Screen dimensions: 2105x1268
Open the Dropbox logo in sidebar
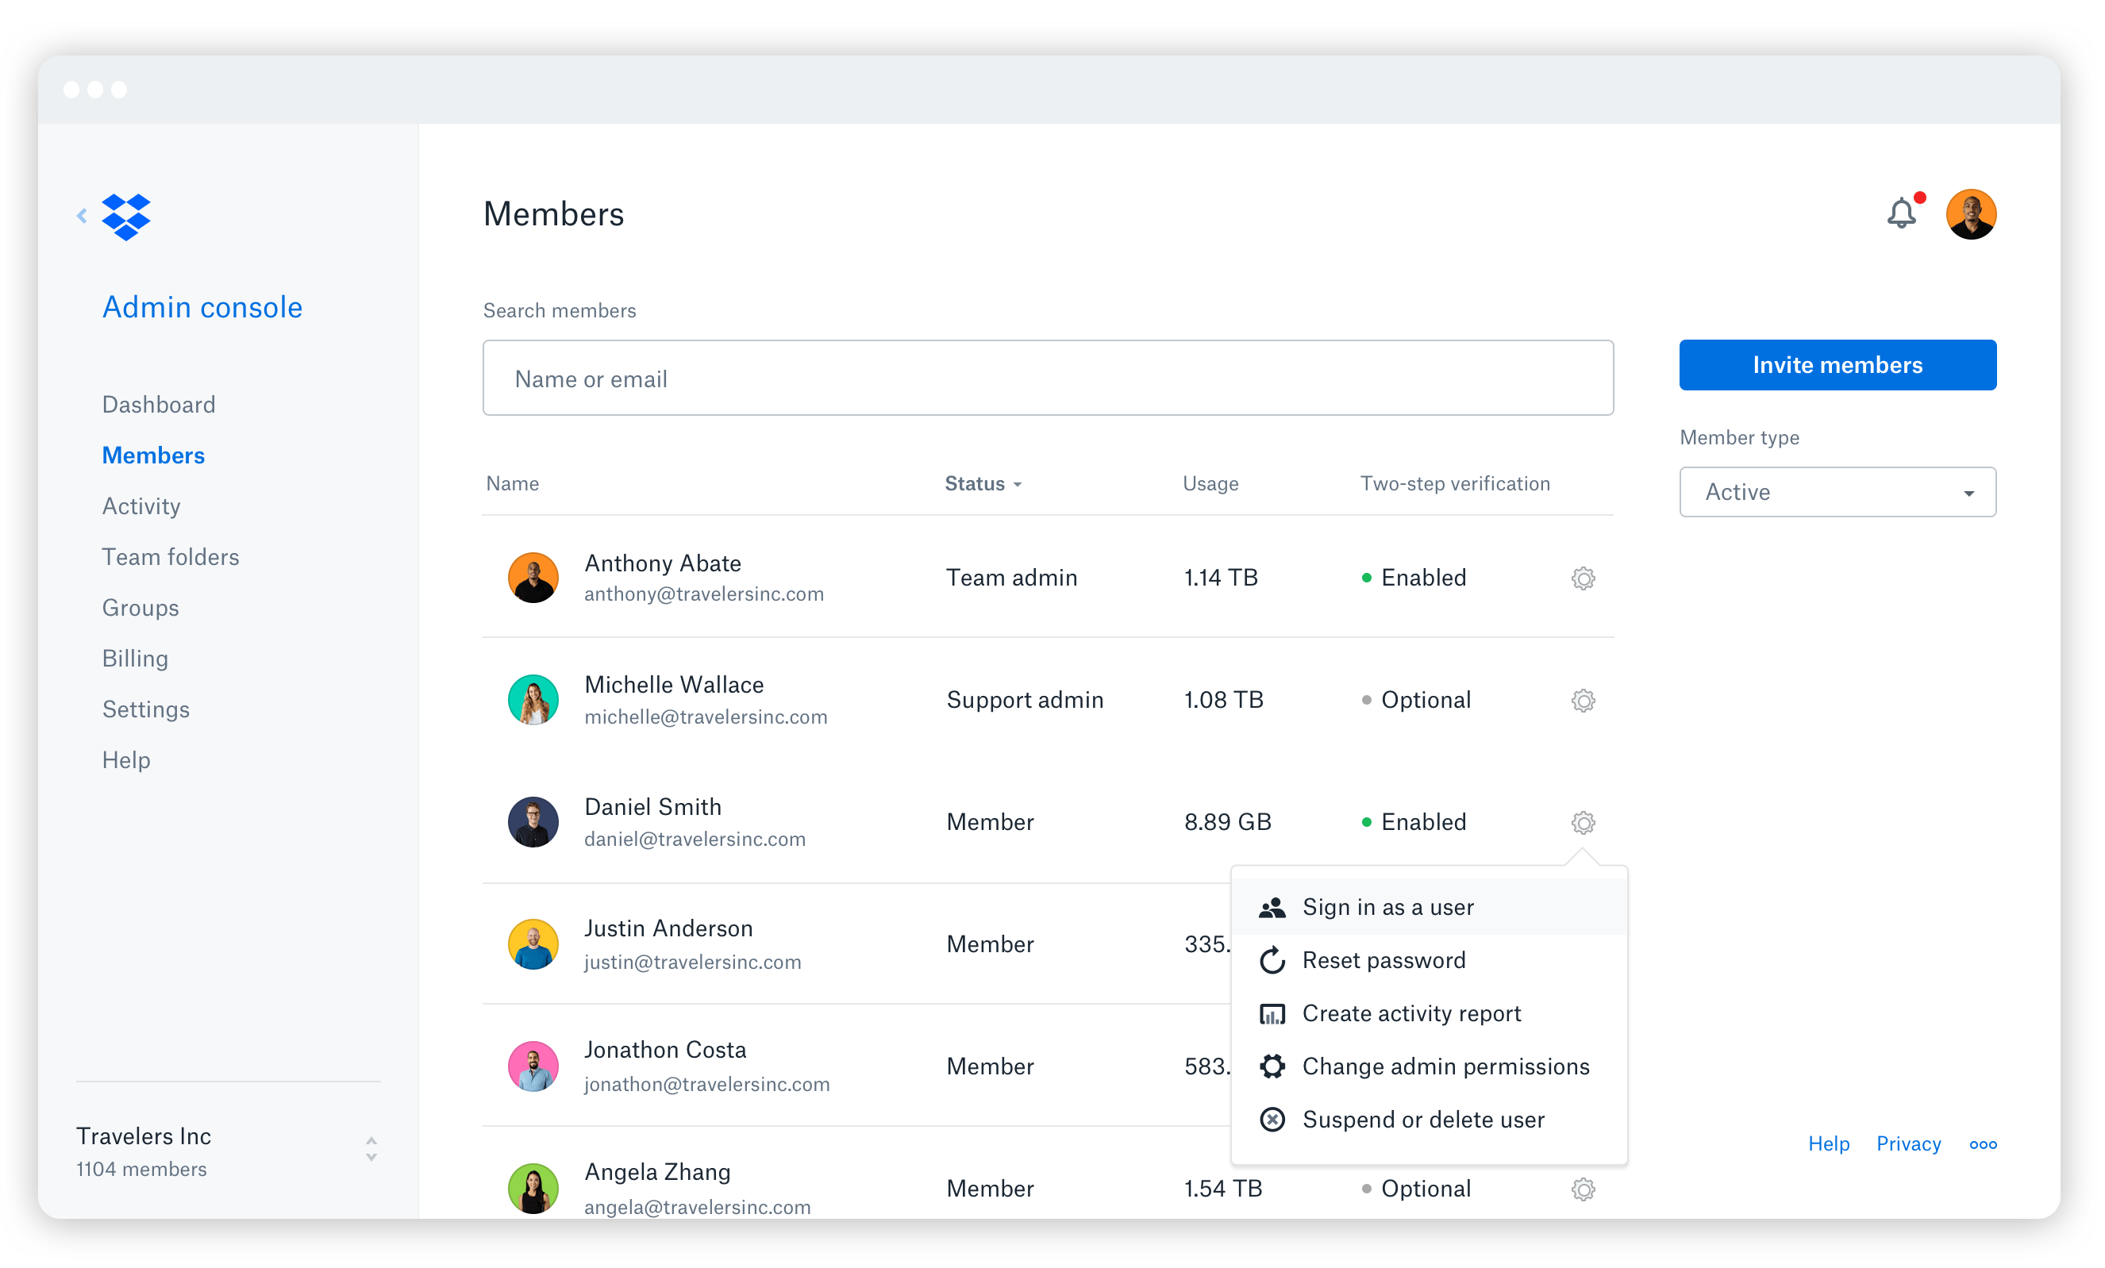point(126,217)
